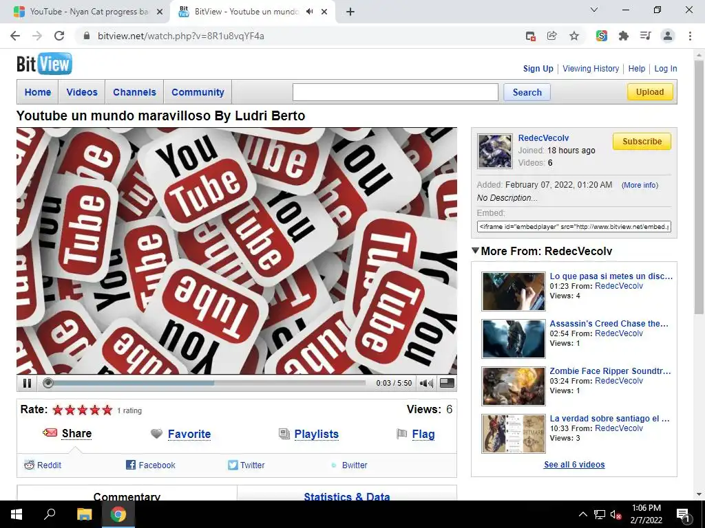Screen dimensions: 705x528
Task: Click the Upload button
Action: pos(650,91)
